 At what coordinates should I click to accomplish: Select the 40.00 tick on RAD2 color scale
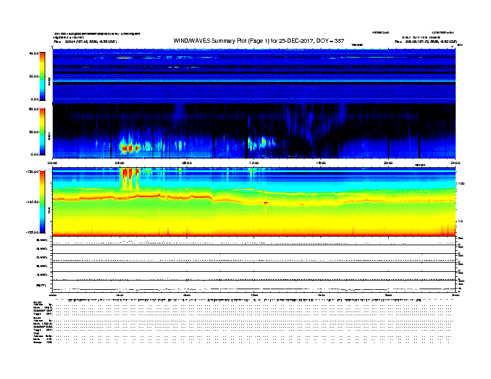click(x=33, y=53)
